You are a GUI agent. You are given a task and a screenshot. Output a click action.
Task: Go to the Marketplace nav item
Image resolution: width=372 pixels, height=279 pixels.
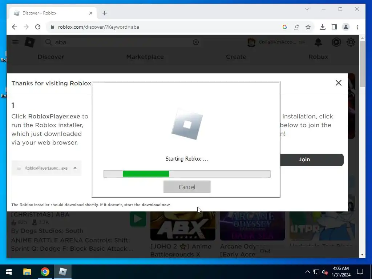[145, 57]
